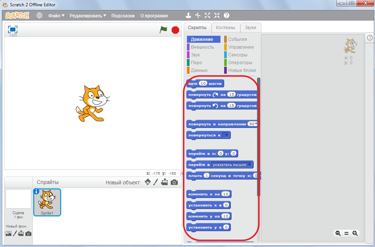Click value field in установить x в block
This screenshot has width=375, height=247.
(226, 205)
